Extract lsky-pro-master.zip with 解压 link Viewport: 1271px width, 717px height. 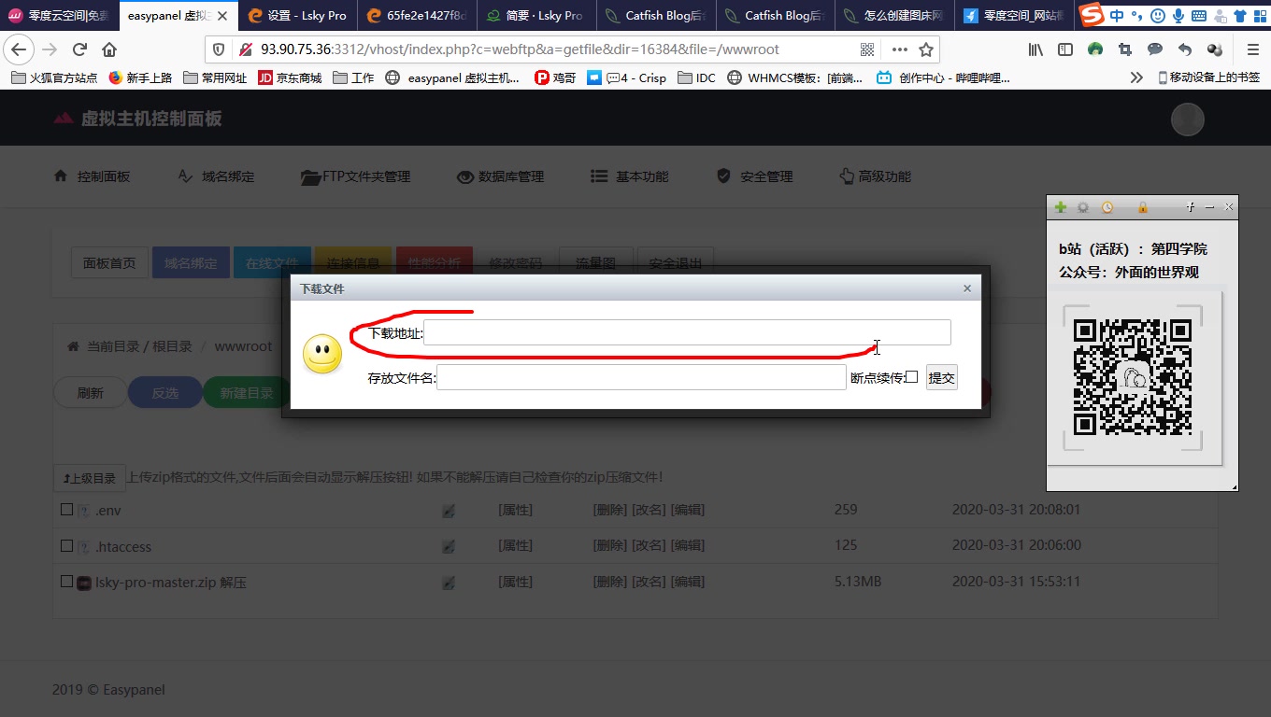tap(233, 582)
